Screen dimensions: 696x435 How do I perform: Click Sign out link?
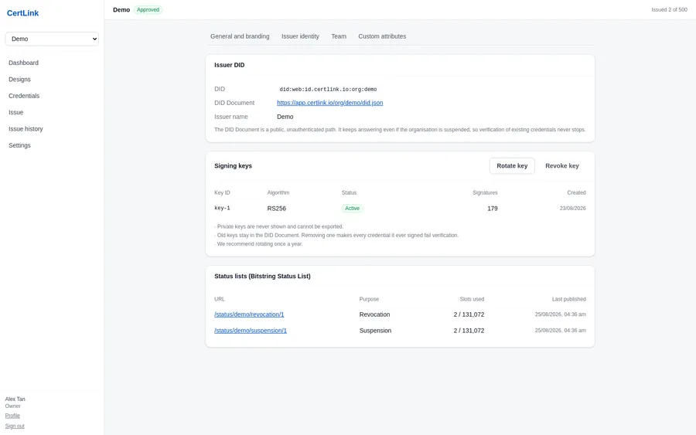15,427
